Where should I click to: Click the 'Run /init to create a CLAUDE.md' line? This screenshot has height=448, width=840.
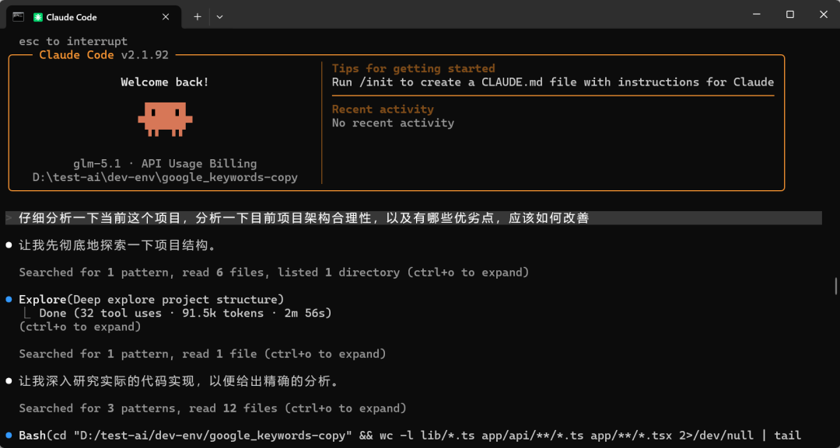coord(553,82)
